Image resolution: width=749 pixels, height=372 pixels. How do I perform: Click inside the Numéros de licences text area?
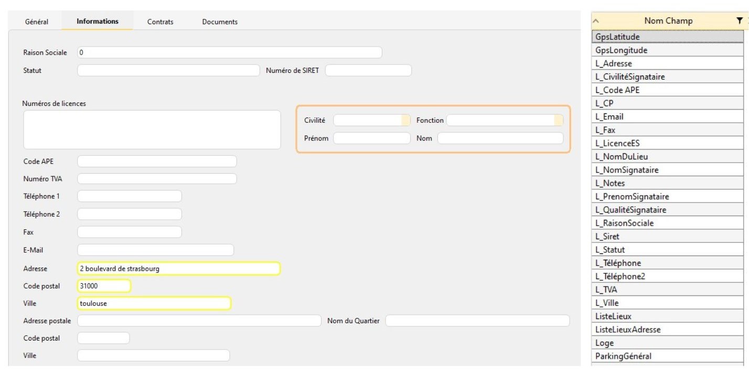point(152,130)
